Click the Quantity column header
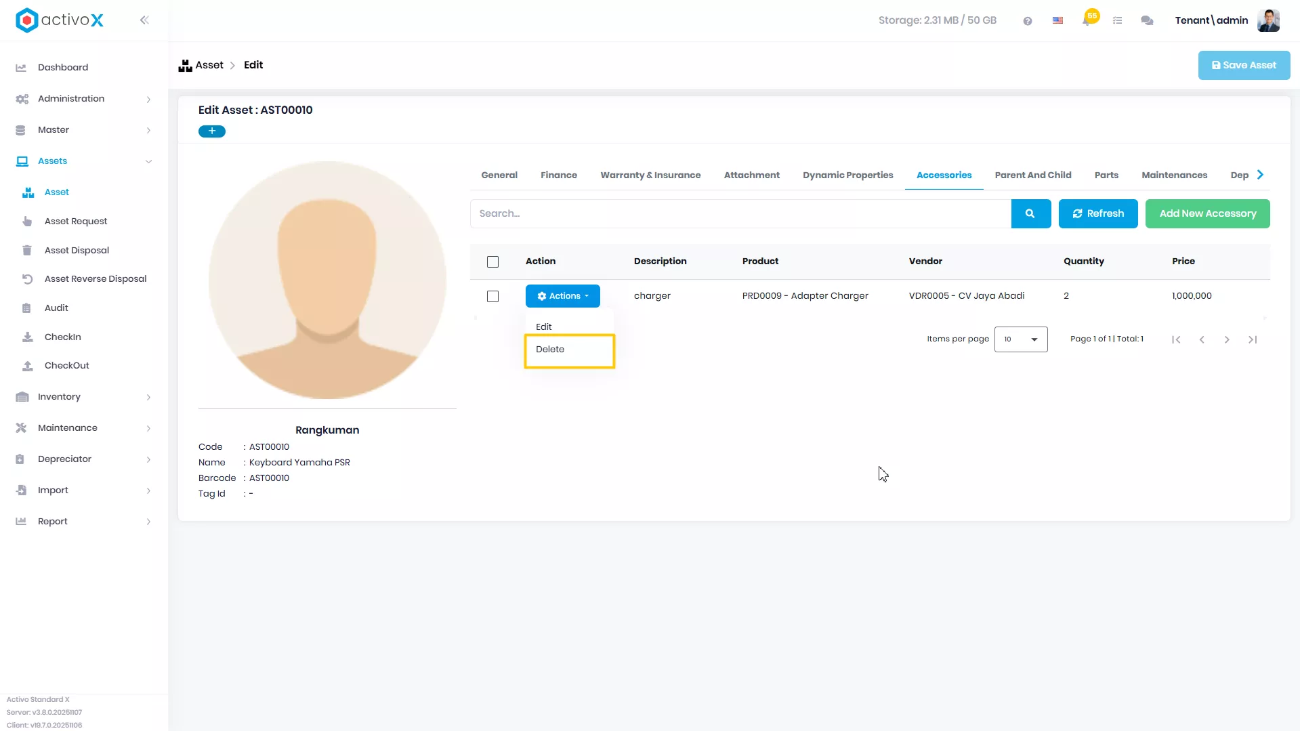Viewport: 1300px width, 731px height. pos(1084,262)
